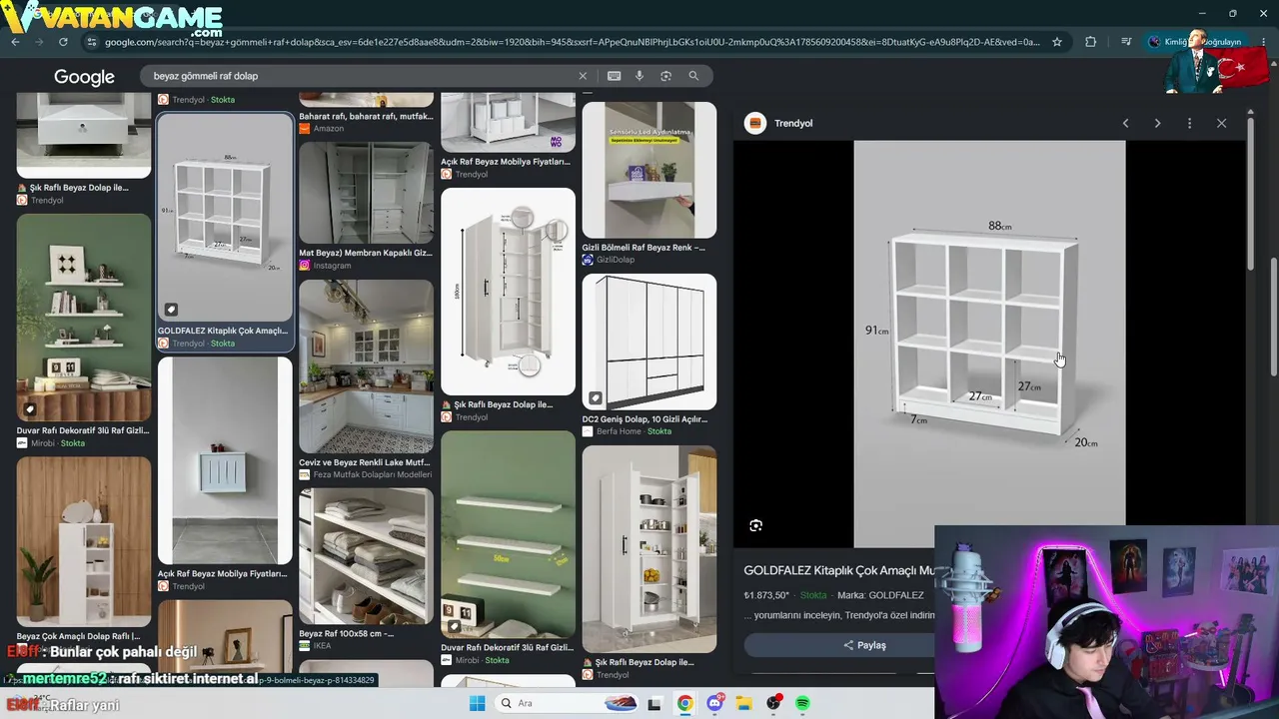1279x719 pixels.
Task: Open Task View from the taskbar
Action: click(654, 703)
